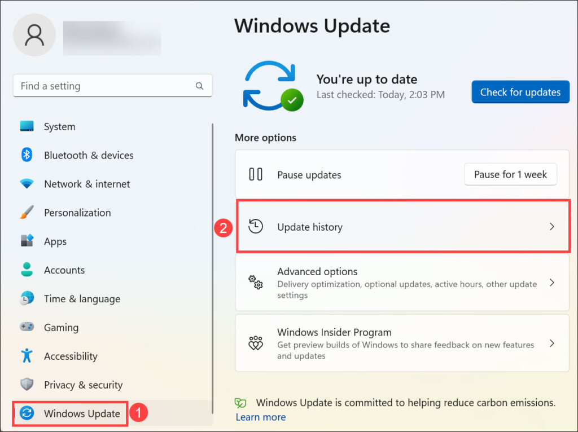Open the Apps settings page
The image size is (578, 432).
112,241
